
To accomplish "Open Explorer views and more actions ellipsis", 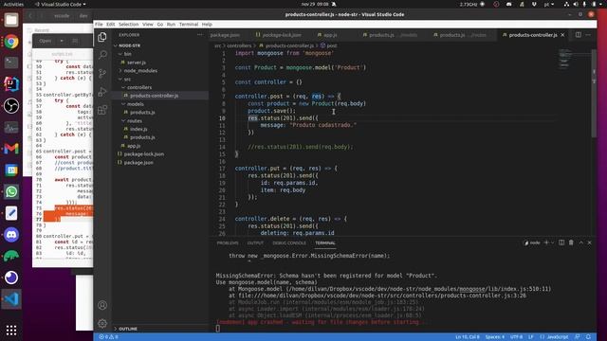I will coord(200,35).
